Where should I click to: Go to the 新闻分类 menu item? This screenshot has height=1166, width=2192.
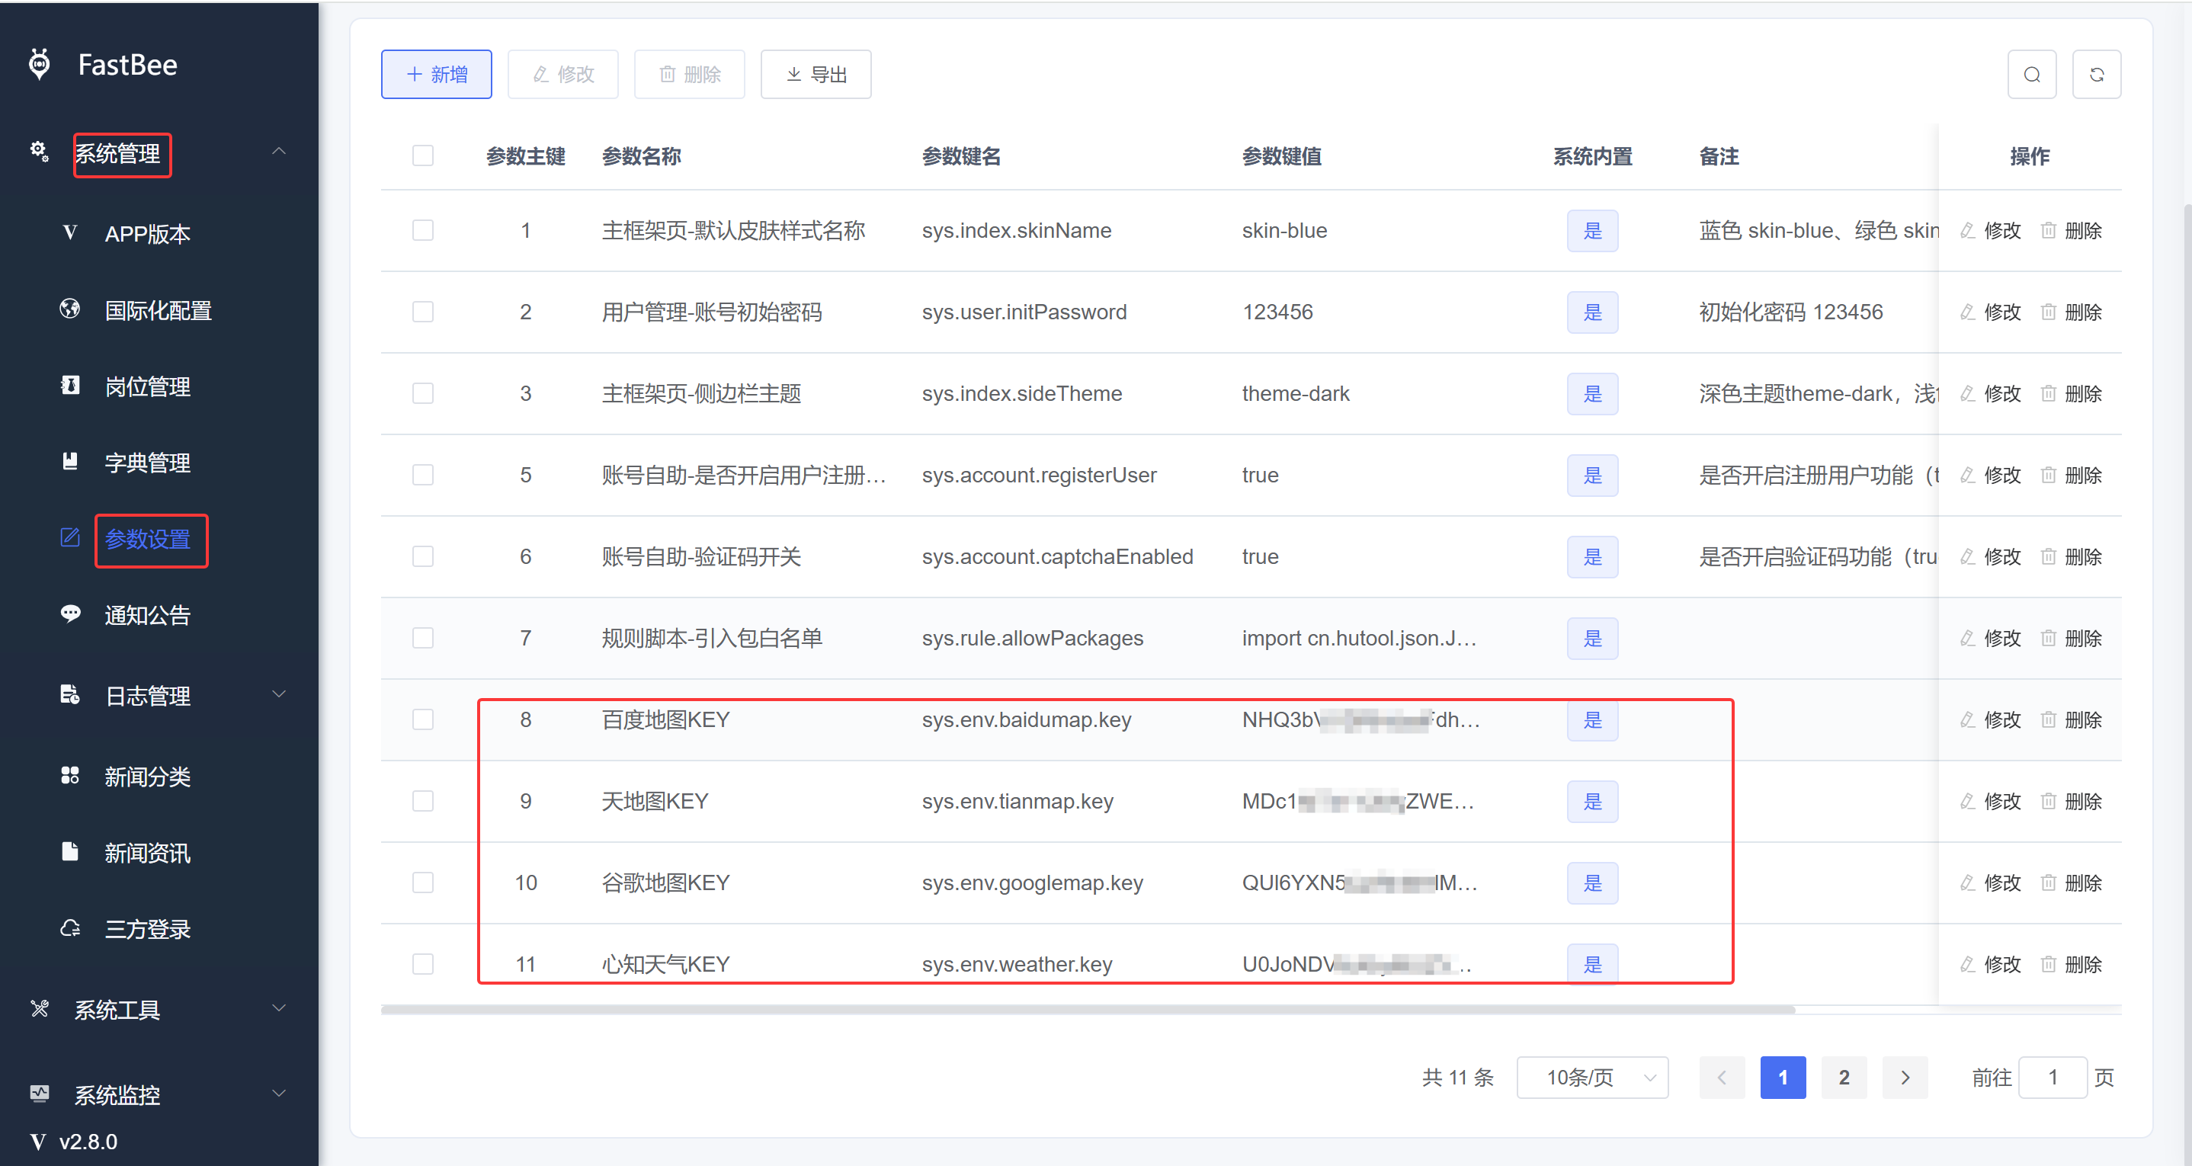(x=147, y=777)
